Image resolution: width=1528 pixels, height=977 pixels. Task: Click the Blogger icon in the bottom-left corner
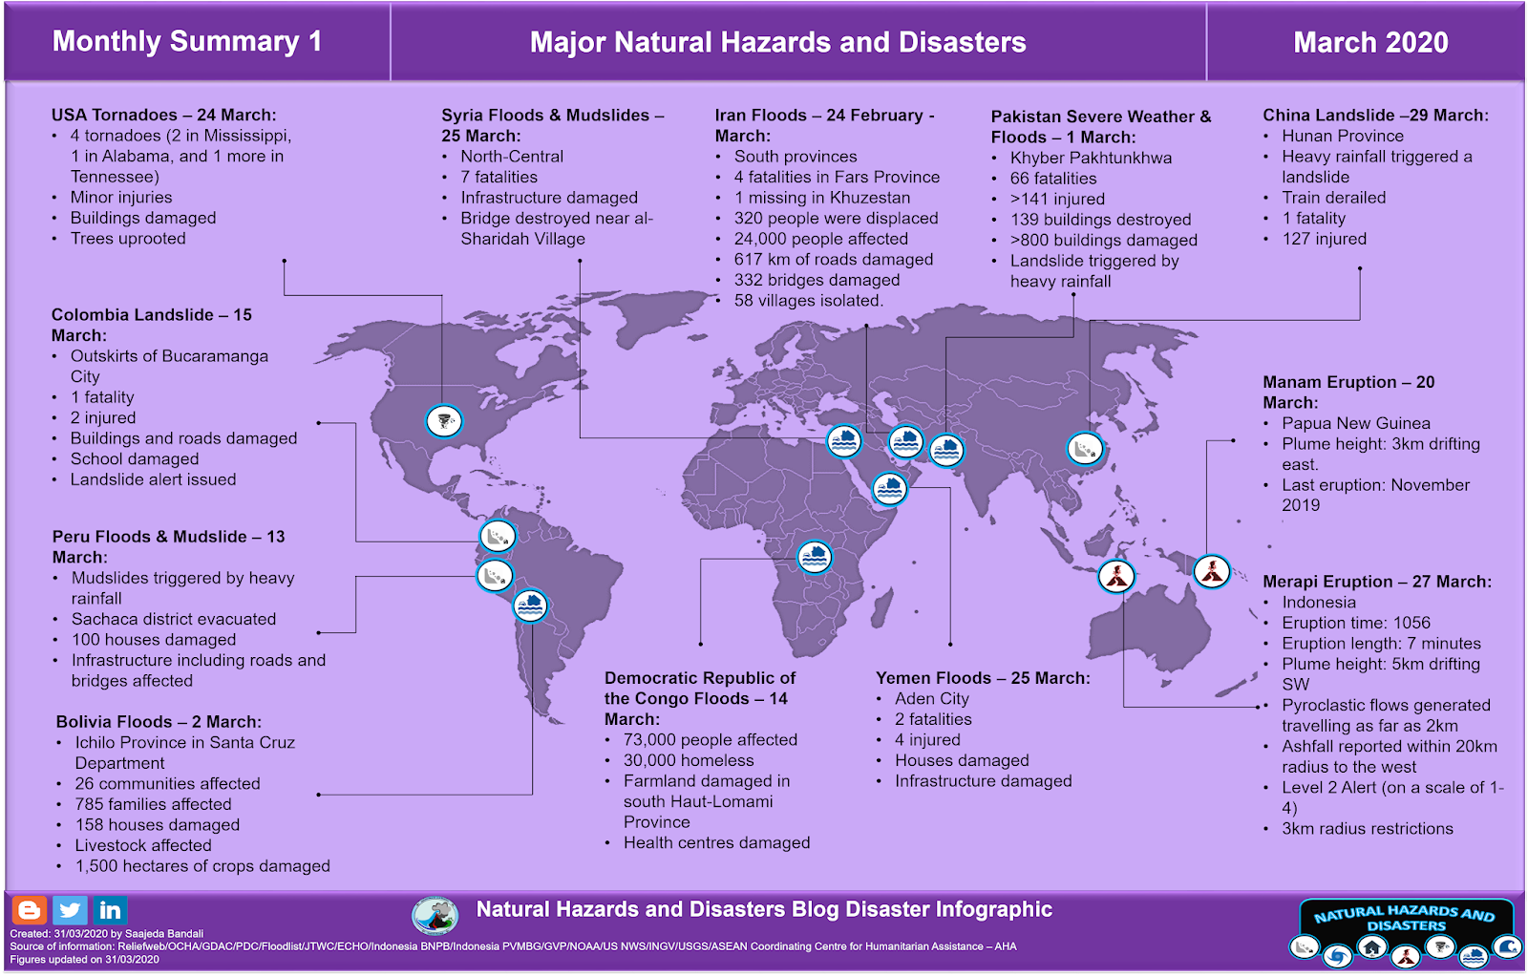(x=29, y=909)
